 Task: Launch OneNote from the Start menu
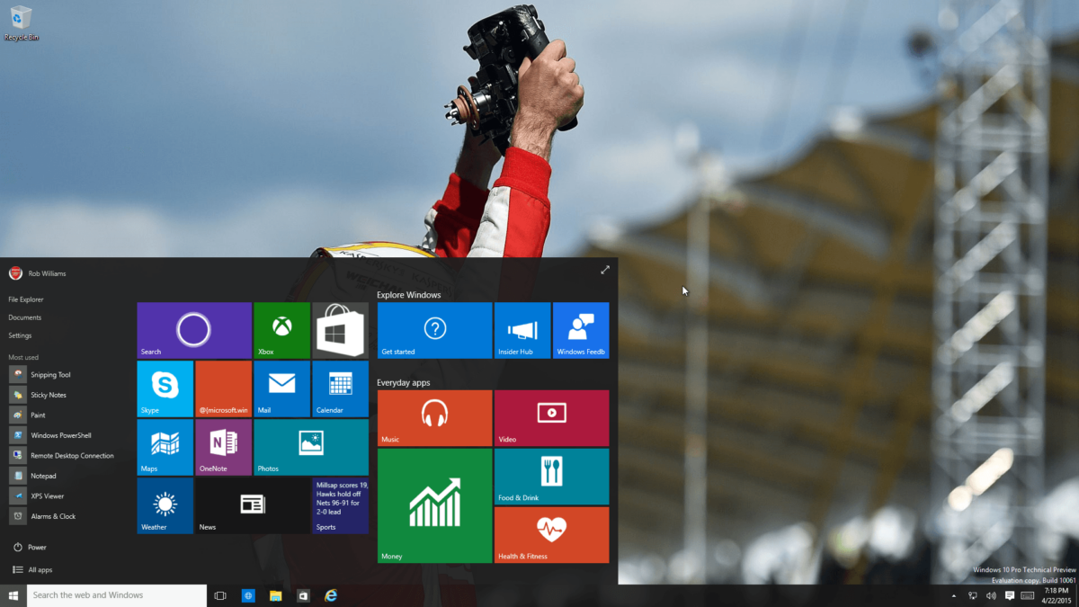[x=223, y=447]
